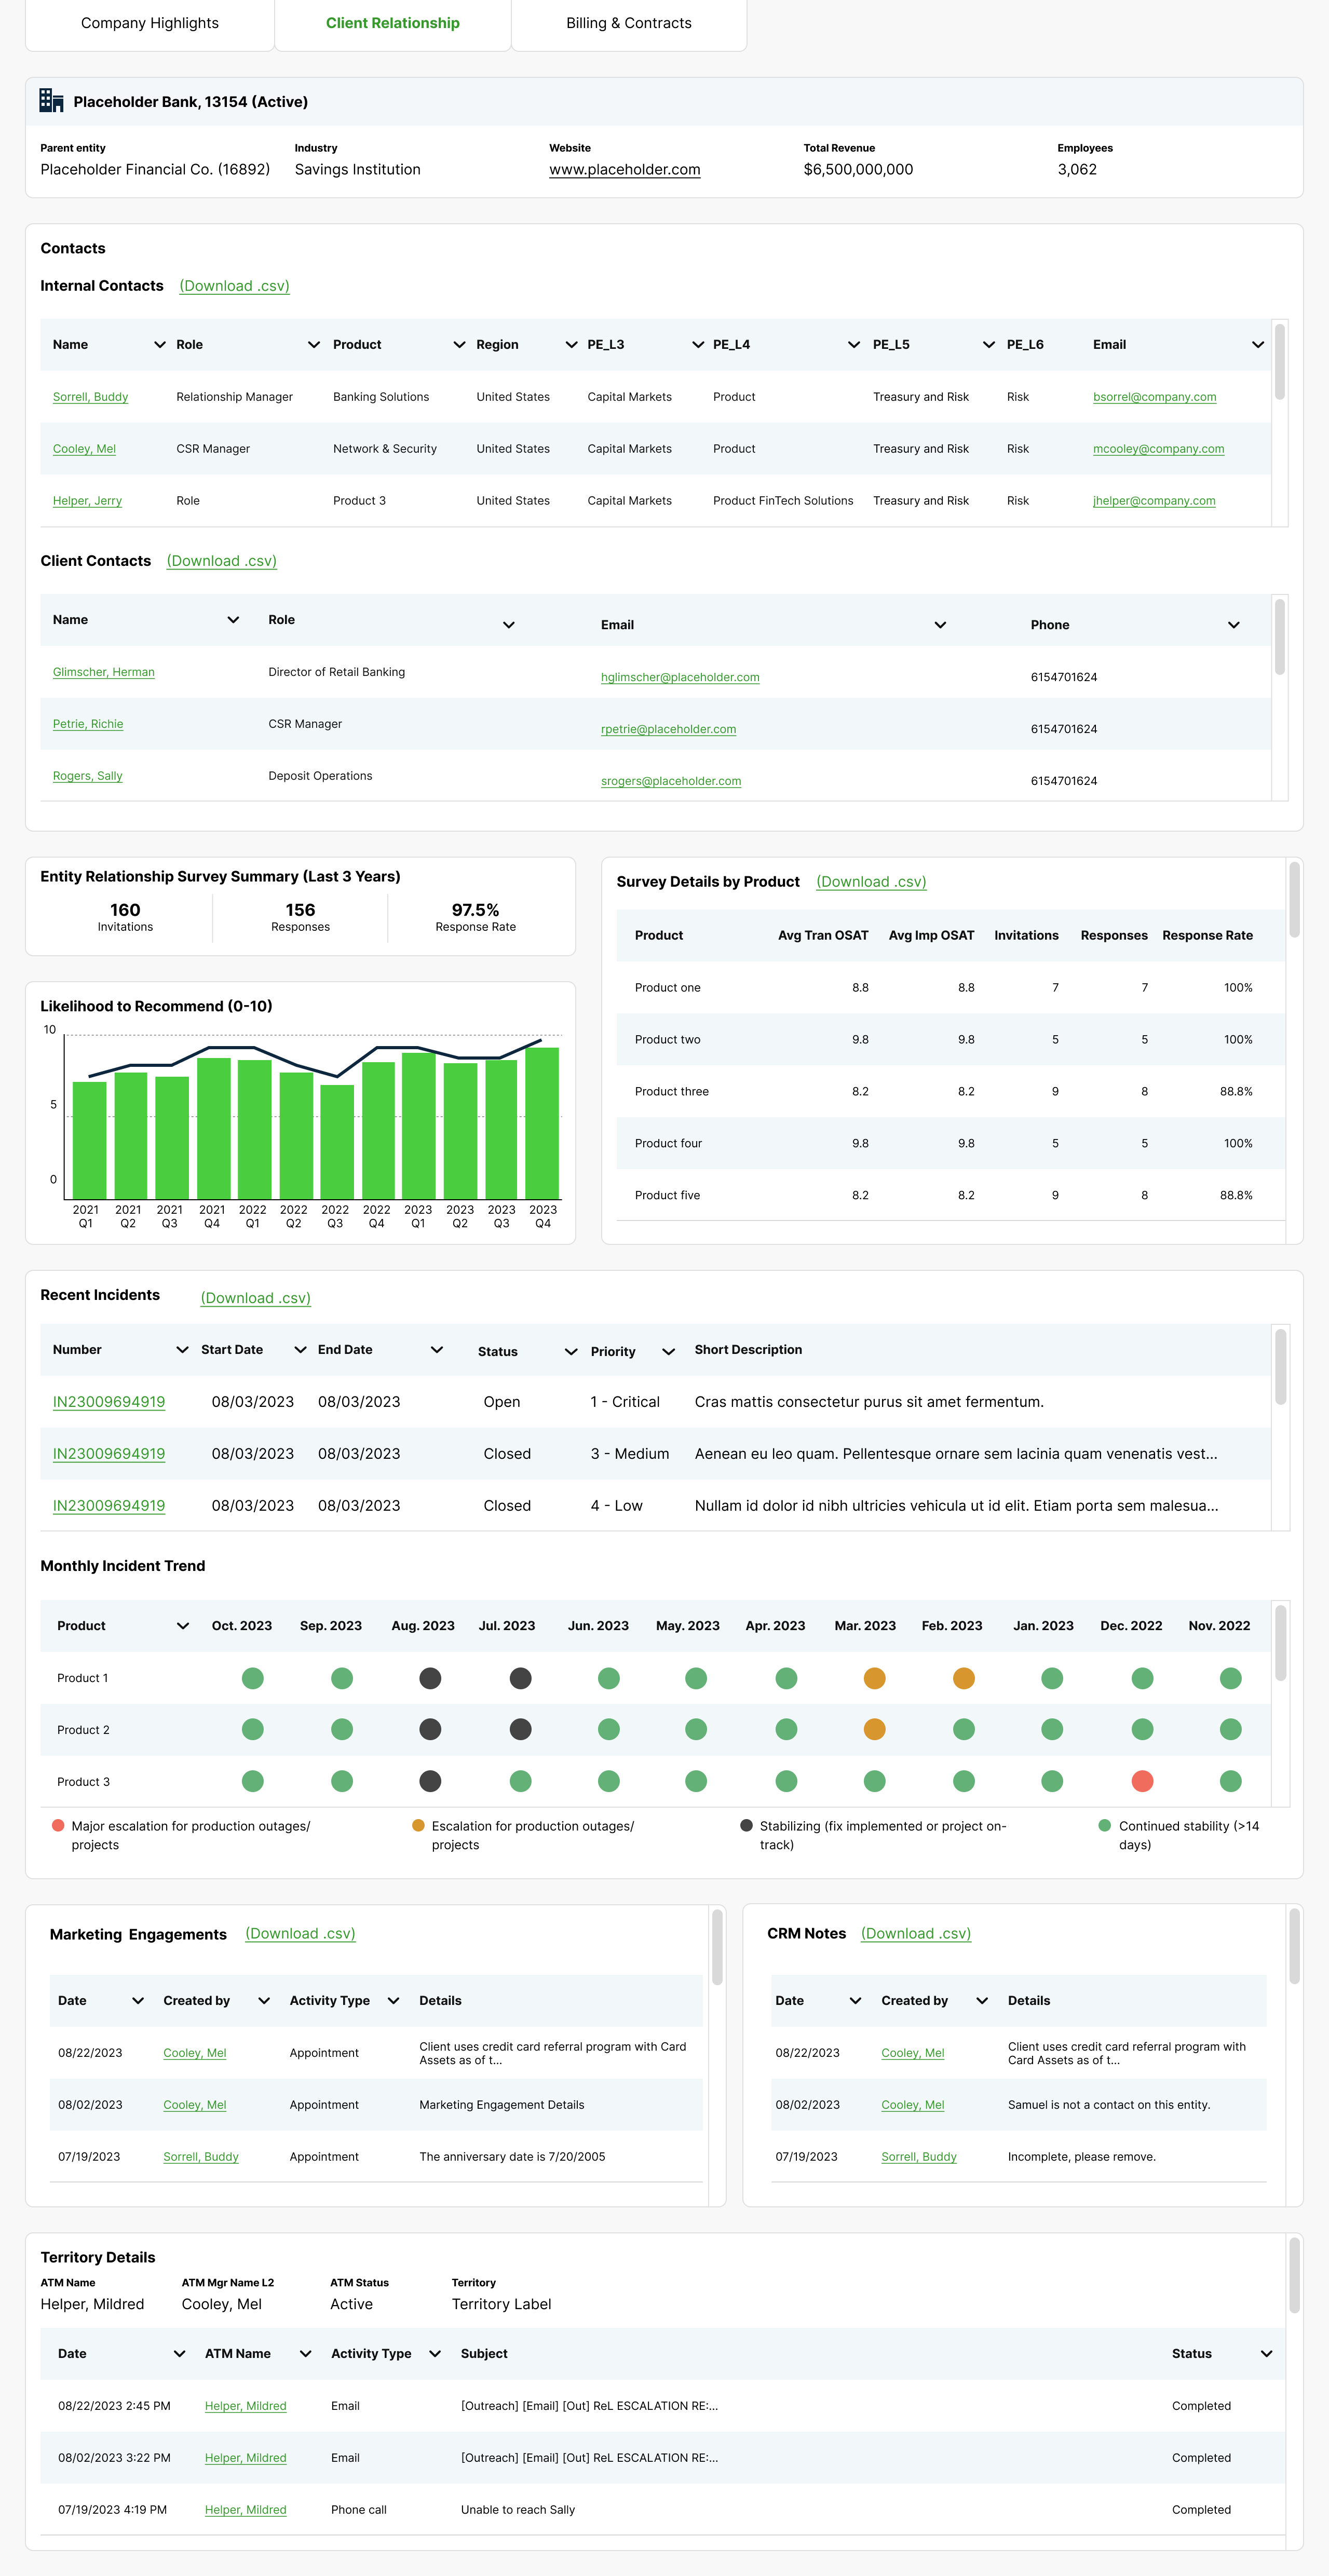Visit the www.placeholder.com website link

(x=624, y=169)
